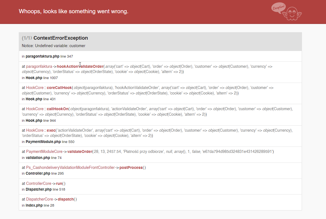326x219 pixels.
Task: Click the exec method name
Action: pyautogui.click(x=51, y=130)
